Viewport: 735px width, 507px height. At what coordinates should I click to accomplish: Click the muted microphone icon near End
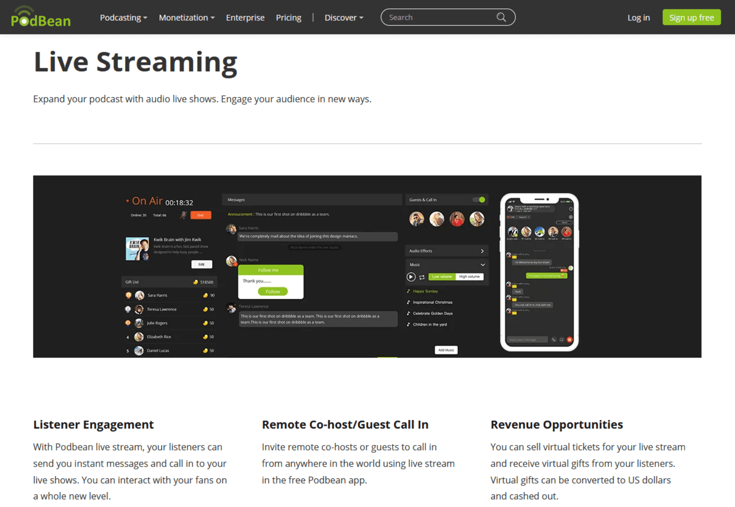point(183,215)
